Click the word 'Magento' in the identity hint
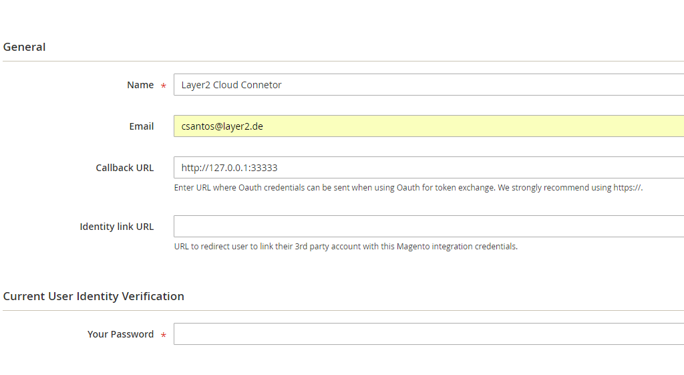The image size is (684, 375). [x=414, y=247]
